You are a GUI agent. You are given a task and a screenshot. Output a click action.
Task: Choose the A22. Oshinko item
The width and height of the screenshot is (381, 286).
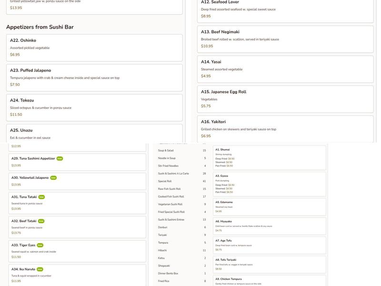pyautogui.click(x=94, y=48)
